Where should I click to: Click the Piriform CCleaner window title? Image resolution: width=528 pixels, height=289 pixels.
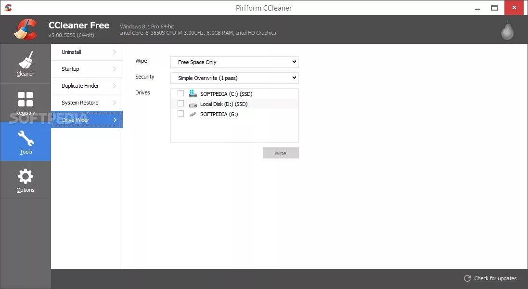(264, 8)
